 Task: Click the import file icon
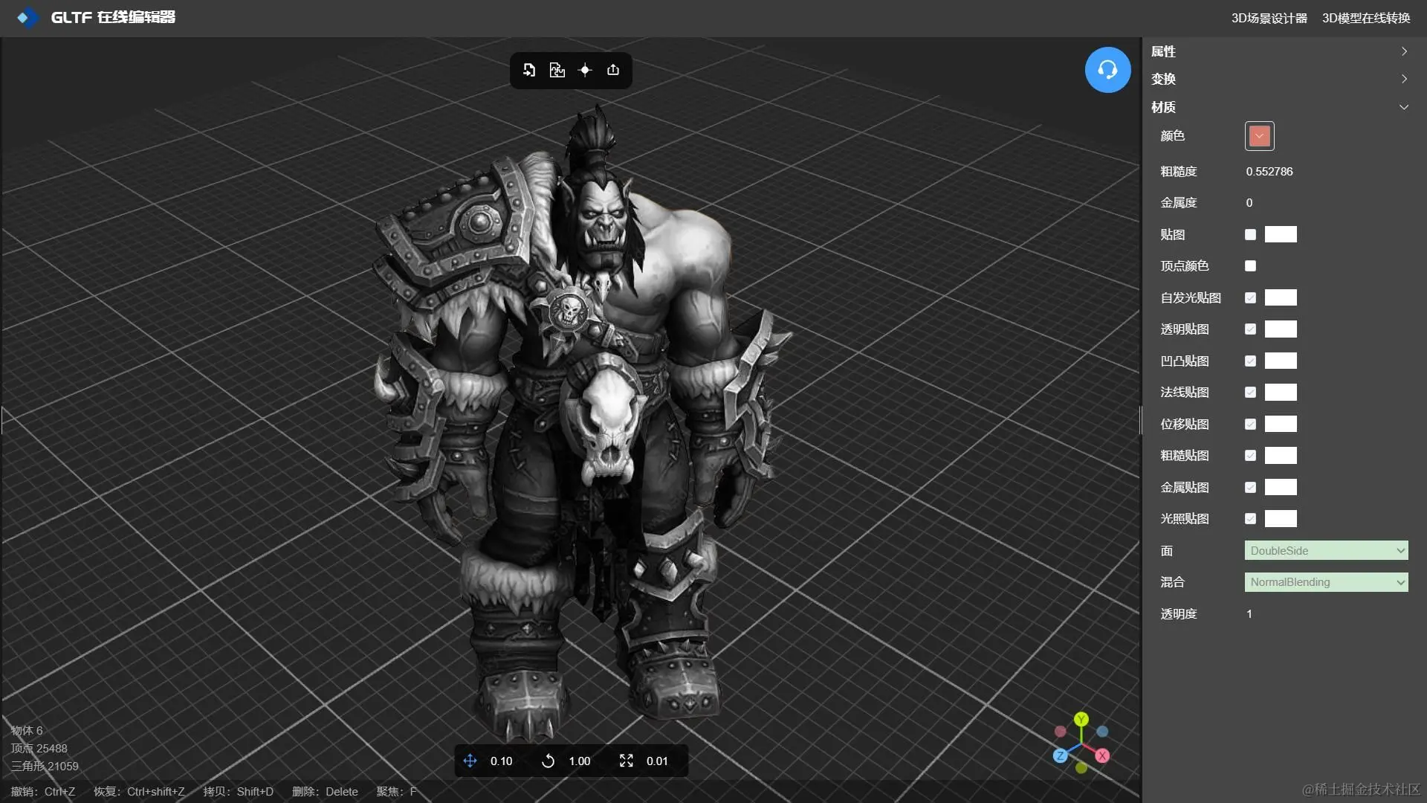[x=529, y=70]
